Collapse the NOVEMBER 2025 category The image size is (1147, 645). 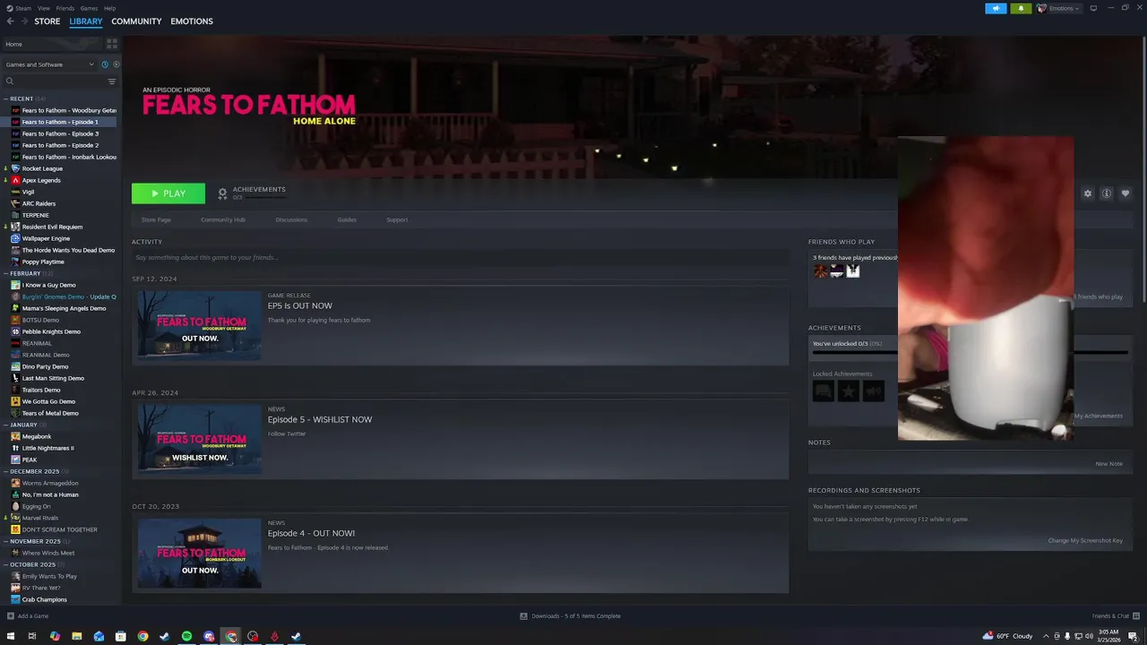pos(35,541)
